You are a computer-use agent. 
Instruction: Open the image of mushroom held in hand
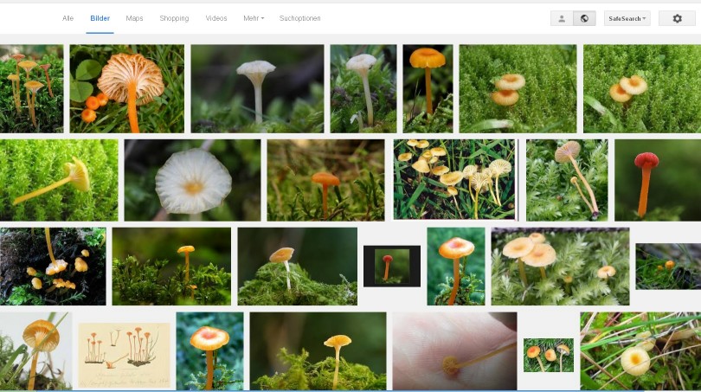(454, 351)
